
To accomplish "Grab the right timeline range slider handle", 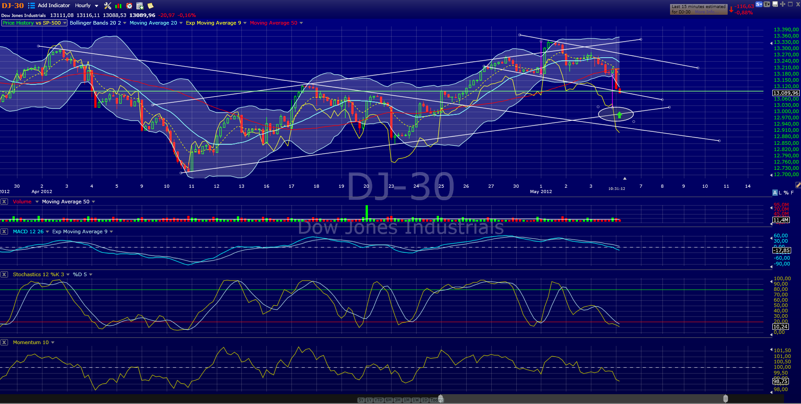I will pyautogui.click(x=725, y=399).
